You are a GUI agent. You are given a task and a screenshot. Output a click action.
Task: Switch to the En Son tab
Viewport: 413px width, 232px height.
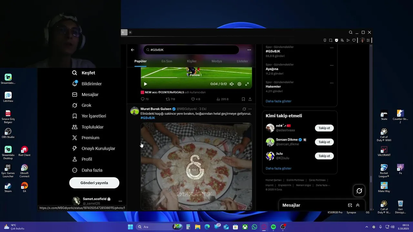(x=167, y=61)
